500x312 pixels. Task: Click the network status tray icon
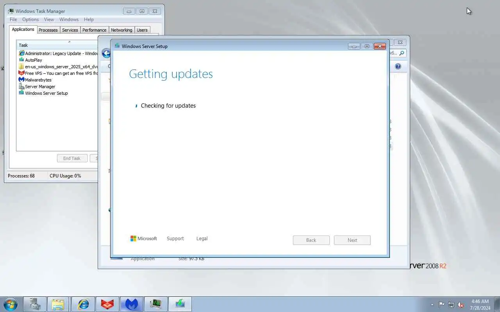(451, 305)
